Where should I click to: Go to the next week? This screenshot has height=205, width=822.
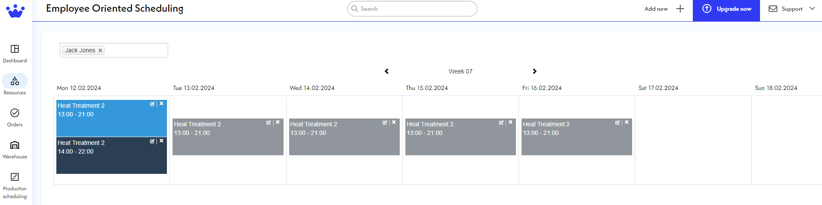pos(535,71)
